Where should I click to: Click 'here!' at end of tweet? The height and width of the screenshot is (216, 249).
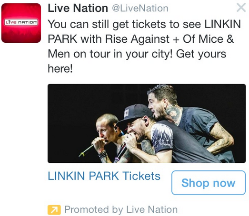pos(60,69)
